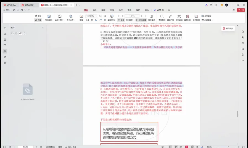Click 识别表格 recognize table tool
Screen dimensions: 248x148
tap(179, 18)
